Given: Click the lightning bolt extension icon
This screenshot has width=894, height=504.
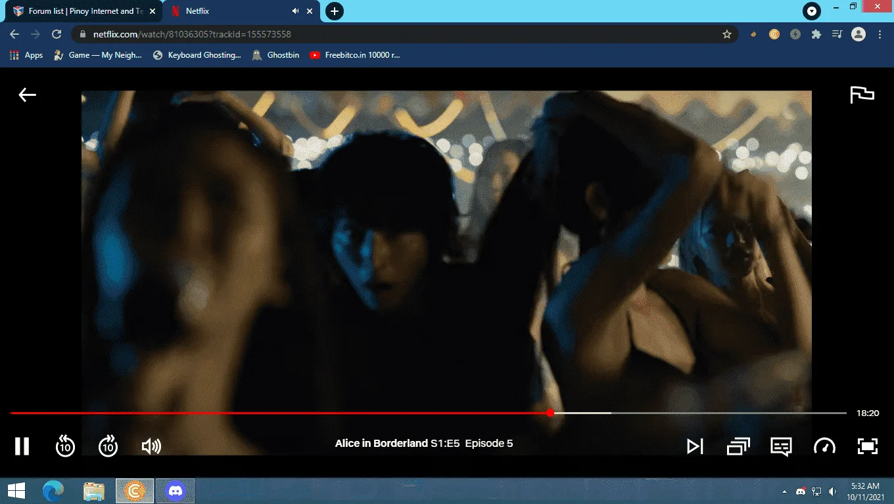Looking at the screenshot, I should pyautogui.click(x=795, y=34).
